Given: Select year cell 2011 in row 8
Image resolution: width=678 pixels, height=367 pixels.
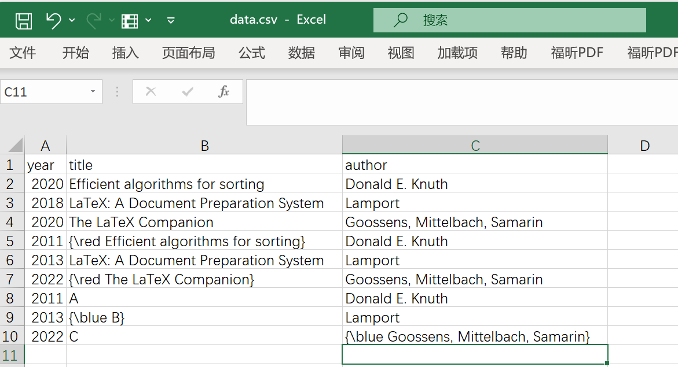Looking at the screenshot, I should click(x=45, y=298).
